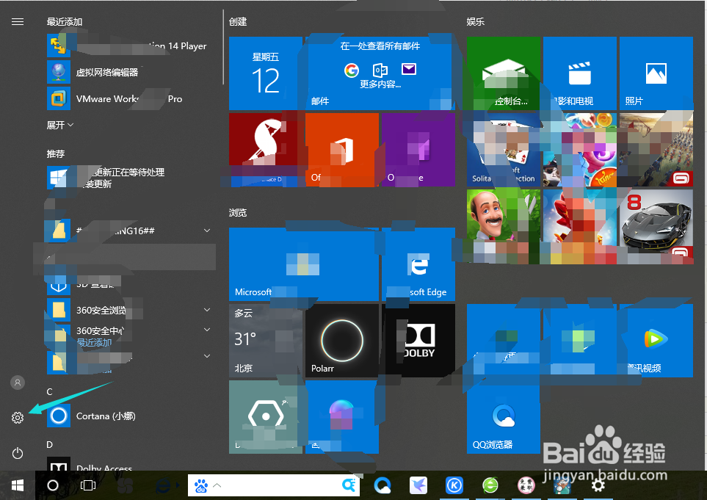Start the QQ浏览器 browser tile

pos(503,419)
